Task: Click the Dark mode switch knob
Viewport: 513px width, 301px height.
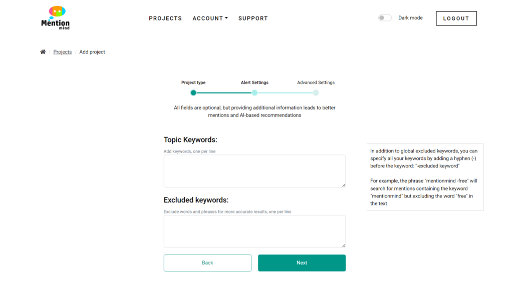Action: tap(381, 17)
